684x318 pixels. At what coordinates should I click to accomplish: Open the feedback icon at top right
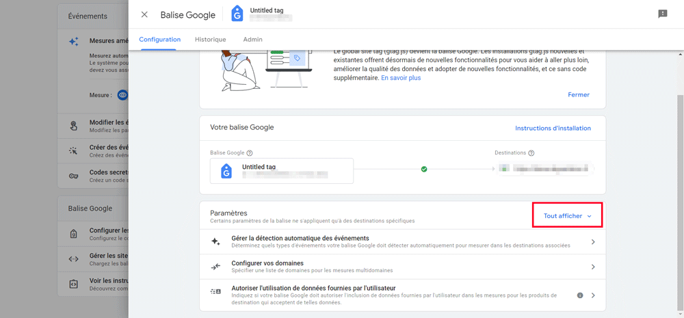(x=663, y=14)
